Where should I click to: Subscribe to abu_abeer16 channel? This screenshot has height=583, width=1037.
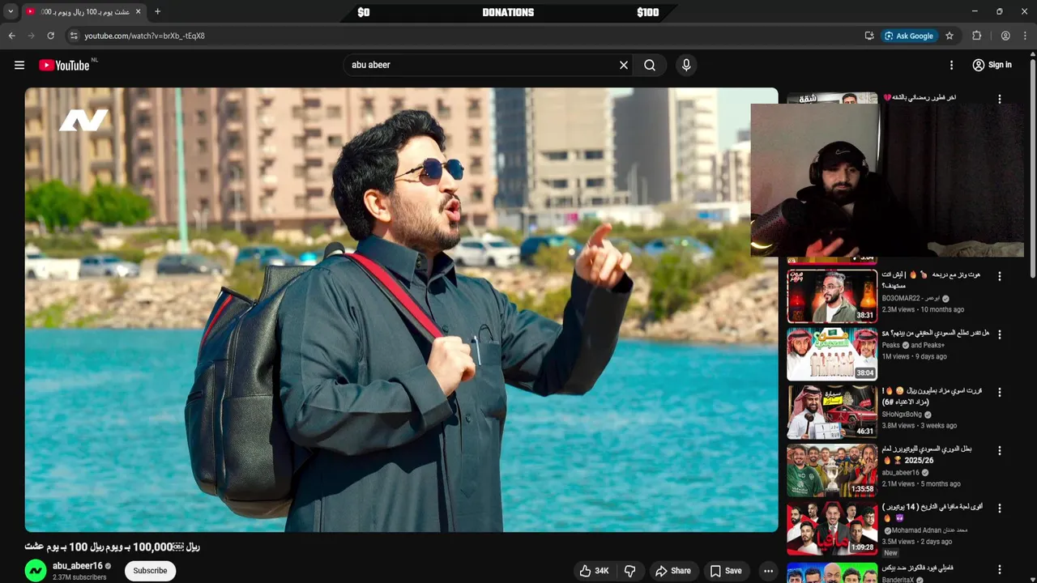click(x=150, y=571)
